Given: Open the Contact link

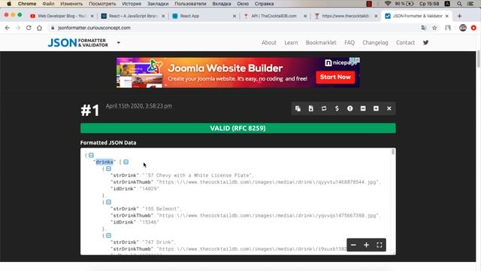Looking at the screenshot, I should click(x=405, y=43).
